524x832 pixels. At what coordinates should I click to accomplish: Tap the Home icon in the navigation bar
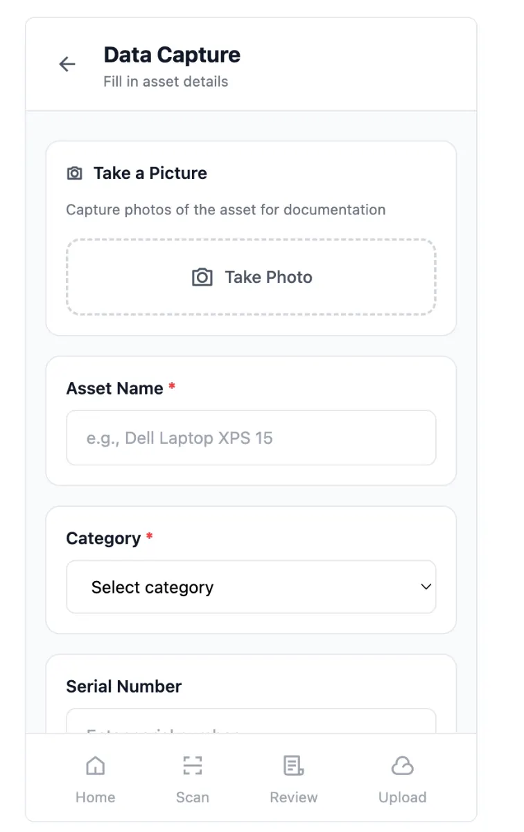[95, 765]
